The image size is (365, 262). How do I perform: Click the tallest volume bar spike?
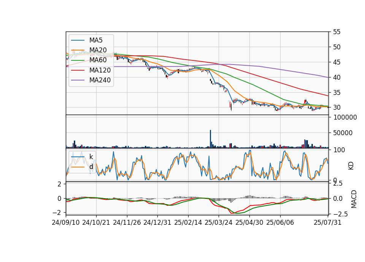210,139
